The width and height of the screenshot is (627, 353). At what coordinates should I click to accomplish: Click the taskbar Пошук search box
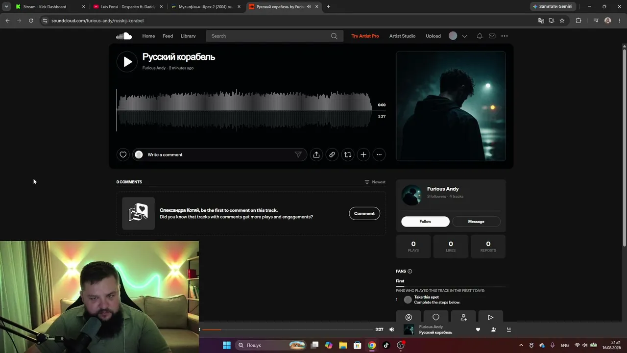(x=271, y=345)
